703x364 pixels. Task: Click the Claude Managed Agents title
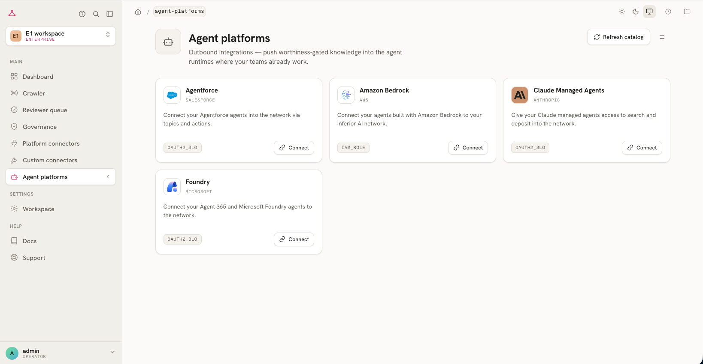tap(569, 90)
